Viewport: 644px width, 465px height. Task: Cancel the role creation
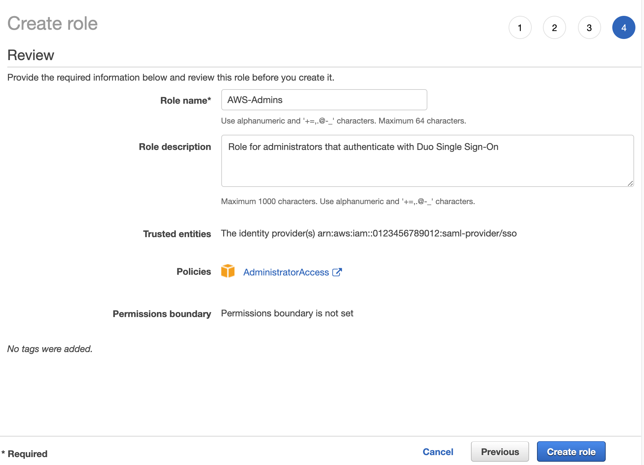(438, 451)
